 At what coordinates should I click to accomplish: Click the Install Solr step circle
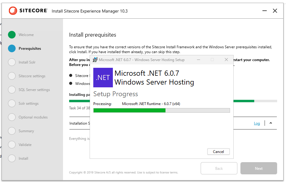point(12,62)
